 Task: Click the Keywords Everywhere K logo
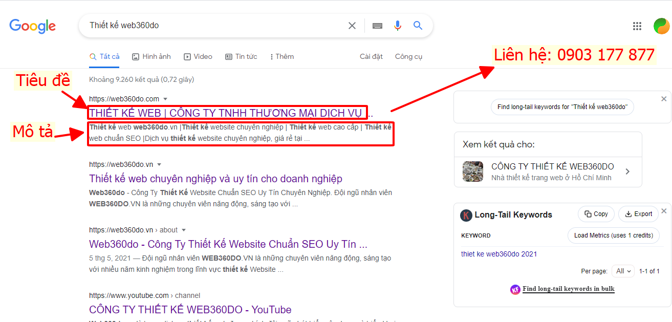(466, 215)
